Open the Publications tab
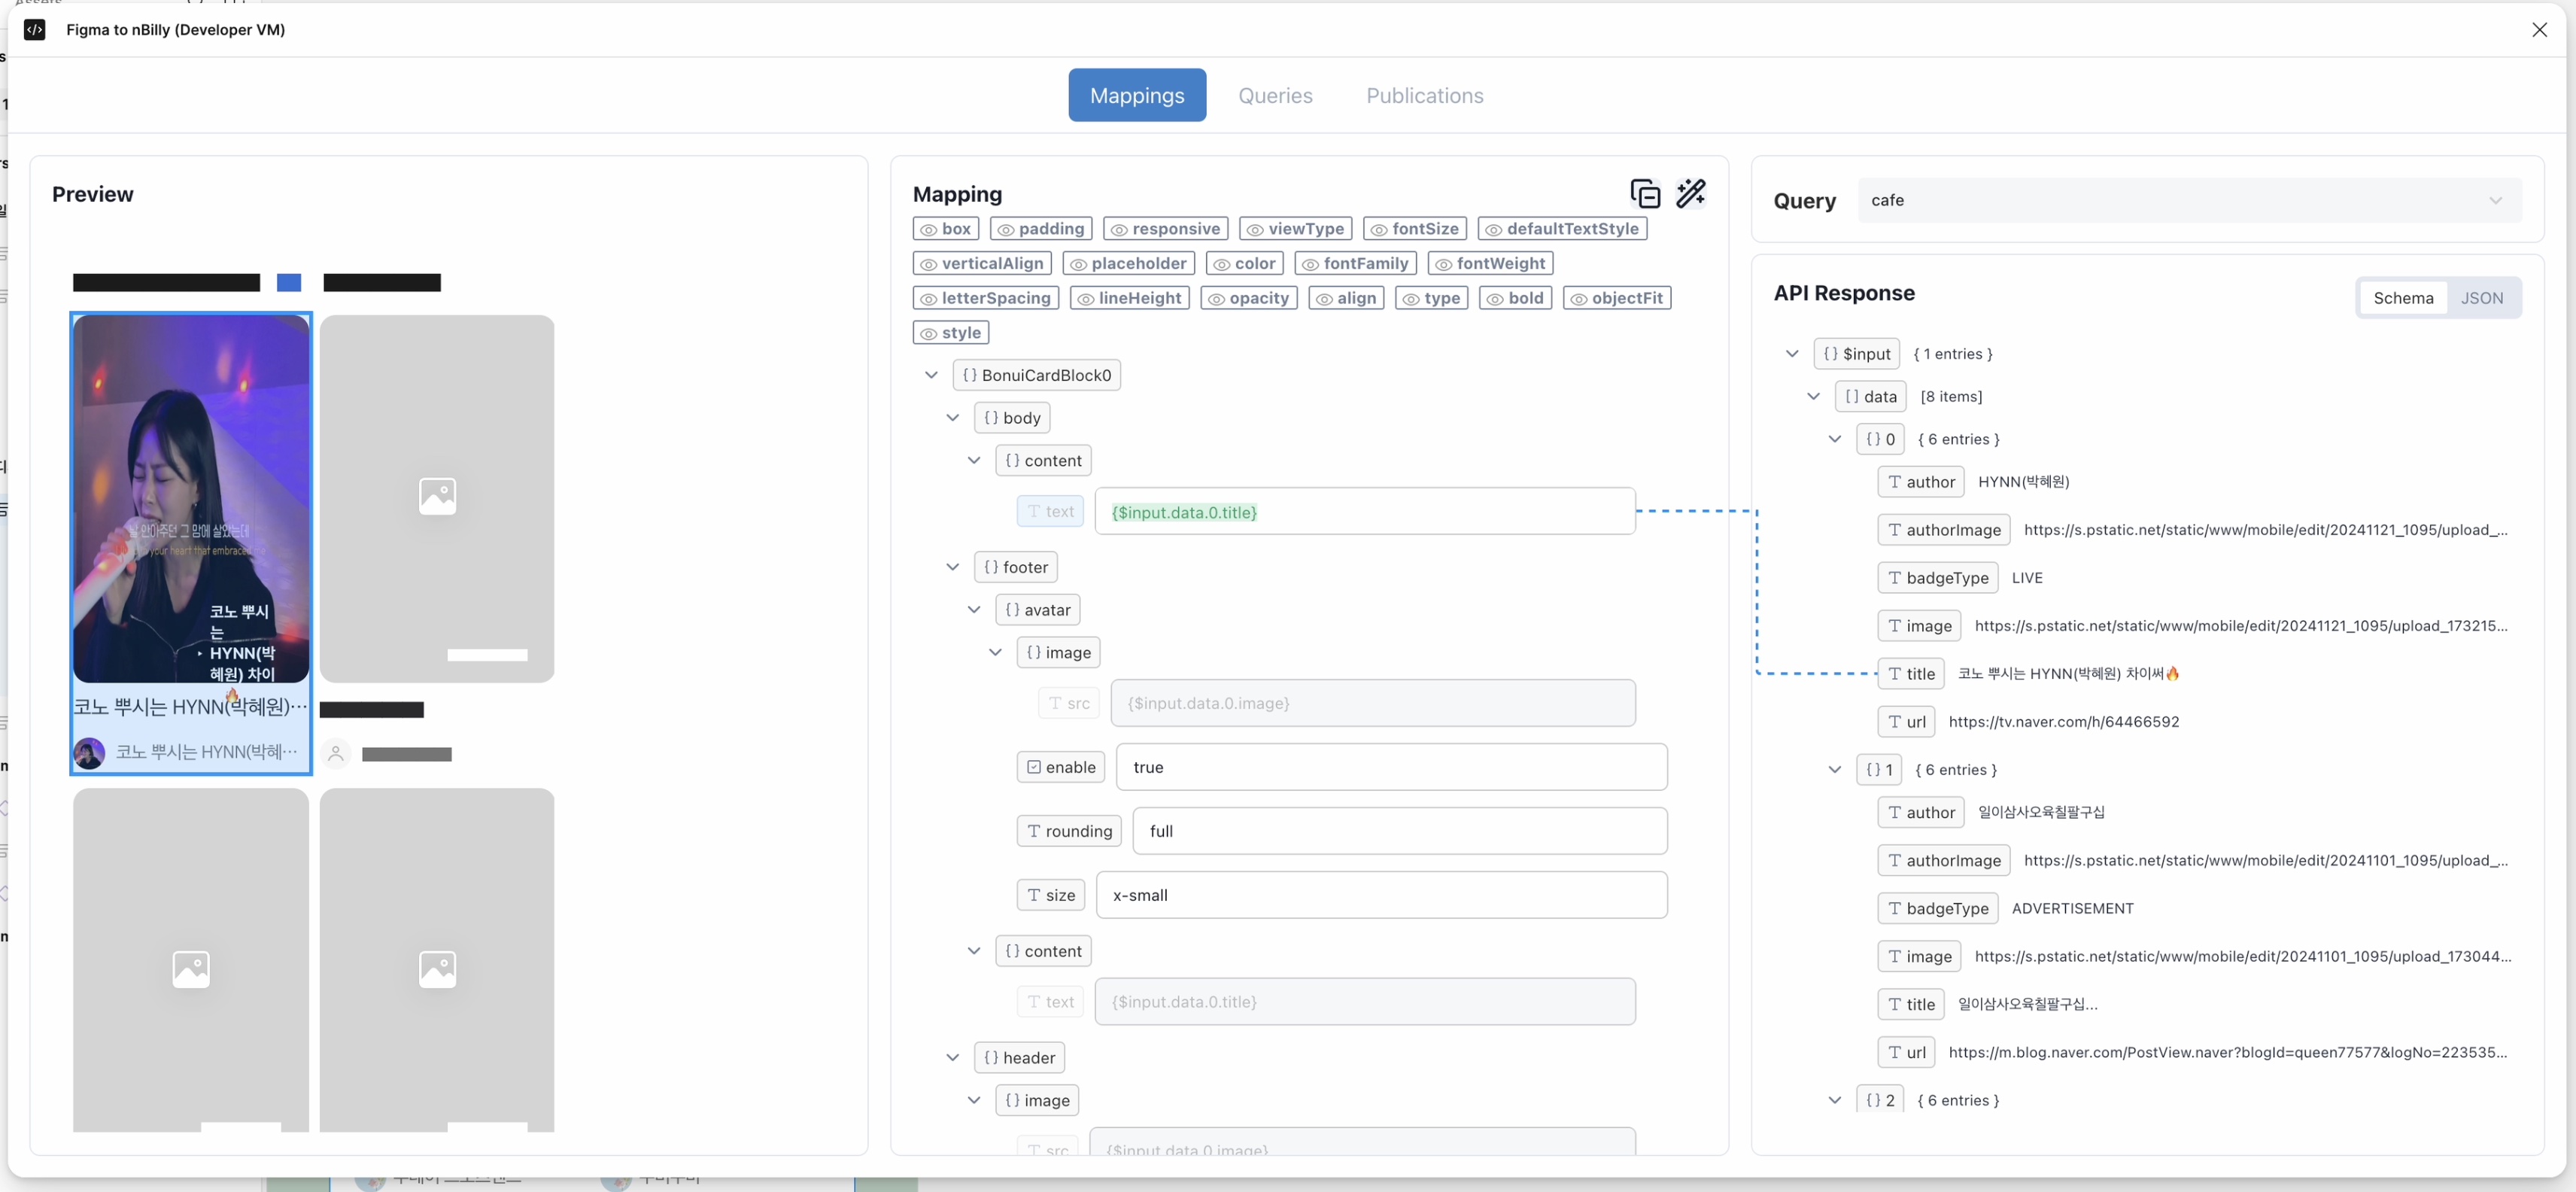This screenshot has width=2576, height=1192. (x=1424, y=96)
